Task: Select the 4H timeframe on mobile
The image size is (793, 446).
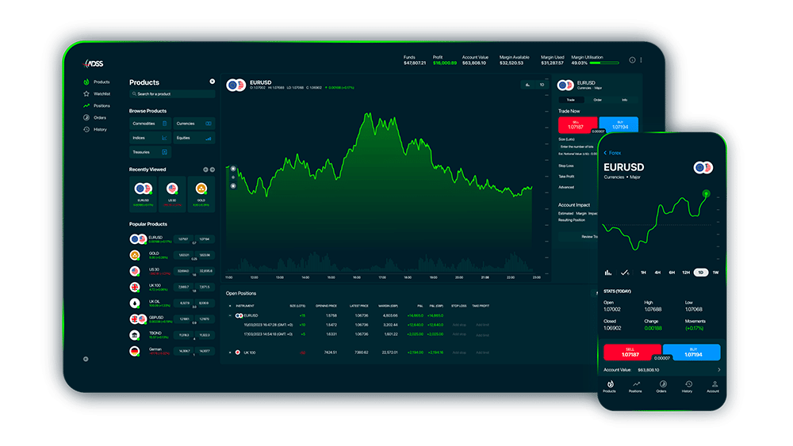Action: (x=657, y=272)
